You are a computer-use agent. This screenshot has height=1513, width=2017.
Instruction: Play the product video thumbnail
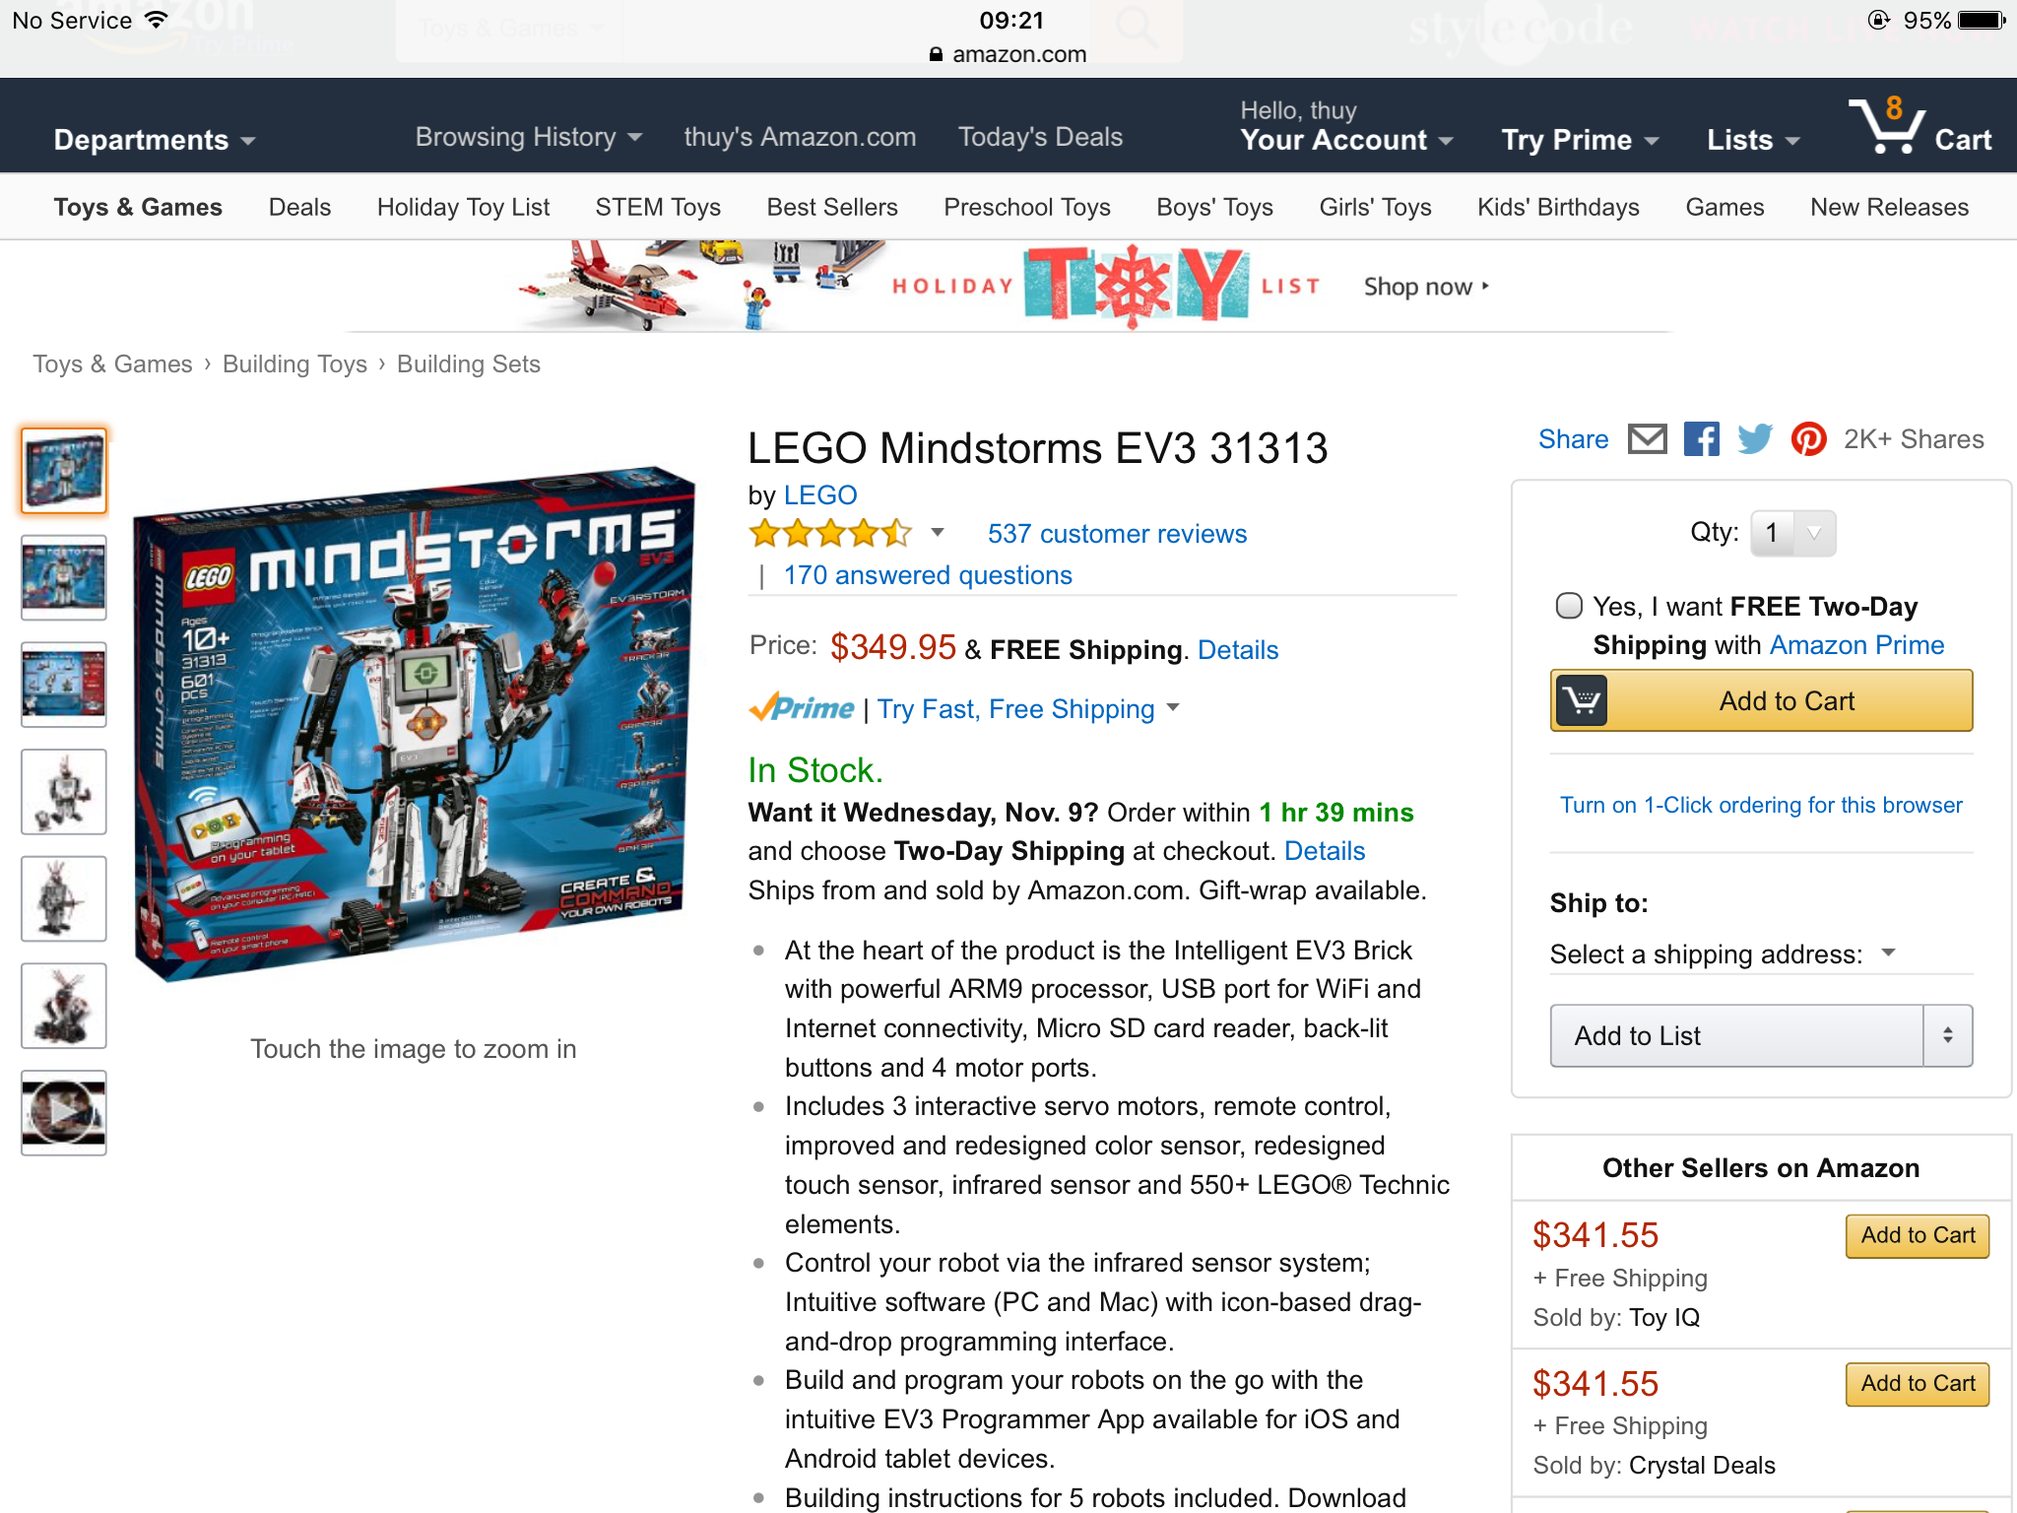point(64,1113)
